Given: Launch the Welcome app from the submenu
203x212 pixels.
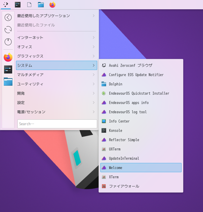Looking at the screenshot, I should click(x=141, y=168).
